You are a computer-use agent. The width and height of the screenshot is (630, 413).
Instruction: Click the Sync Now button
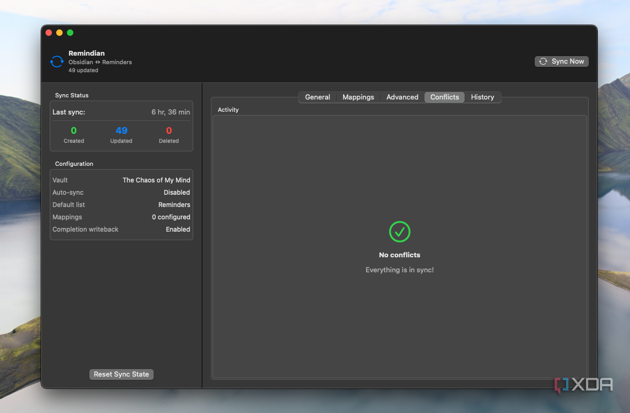pos(561,61)
